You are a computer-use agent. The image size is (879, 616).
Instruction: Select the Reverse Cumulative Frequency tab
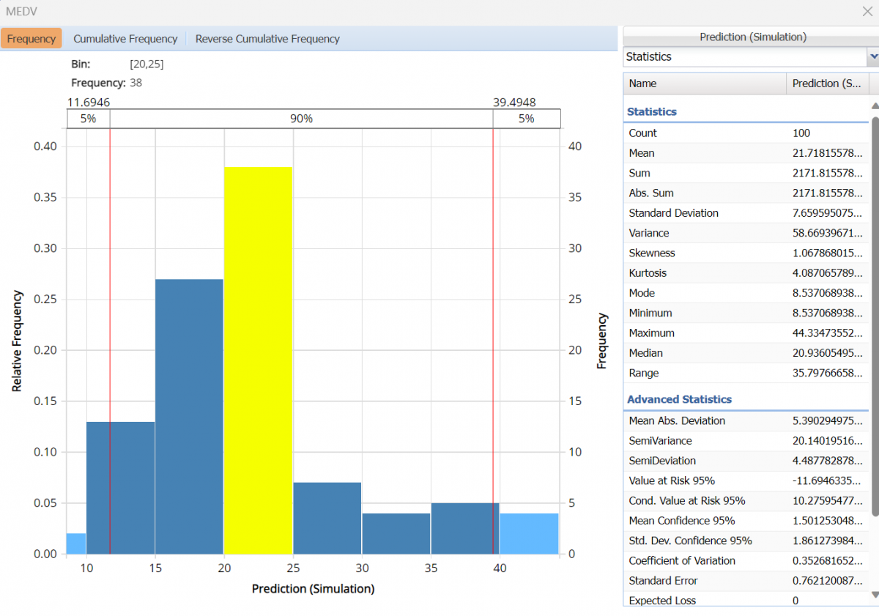point(267,39)
